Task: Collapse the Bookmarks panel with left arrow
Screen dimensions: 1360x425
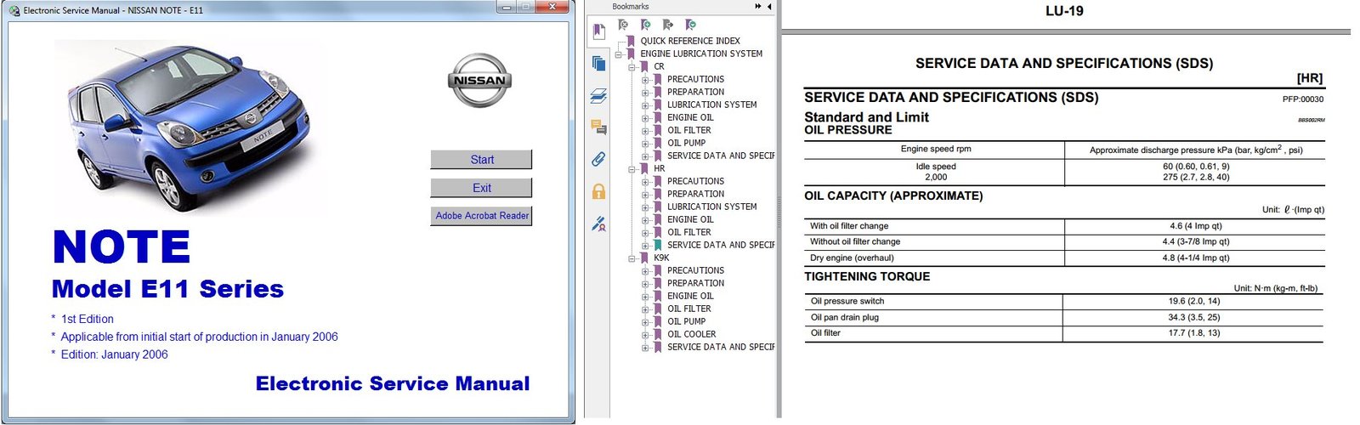Action: click(769, 6)
